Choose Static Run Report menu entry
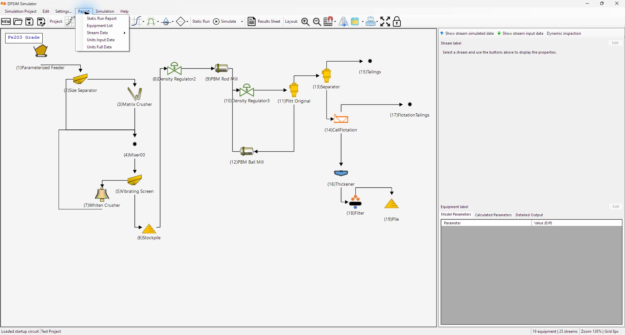The image size is (625, 335). tap(102, 19)
